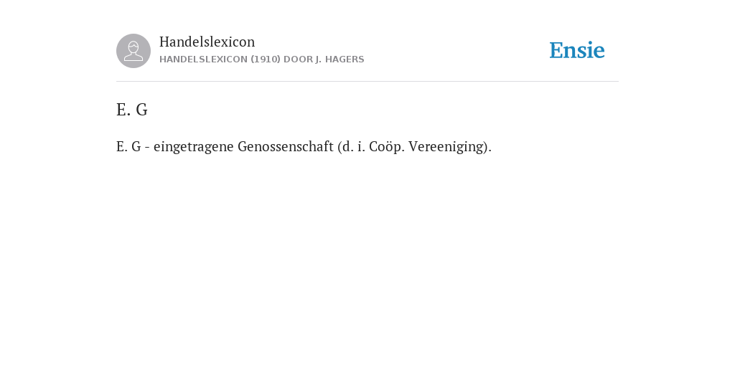
Task: Click HANDELSLEXICON word in gray subtitle
Action: pos(203,59)
